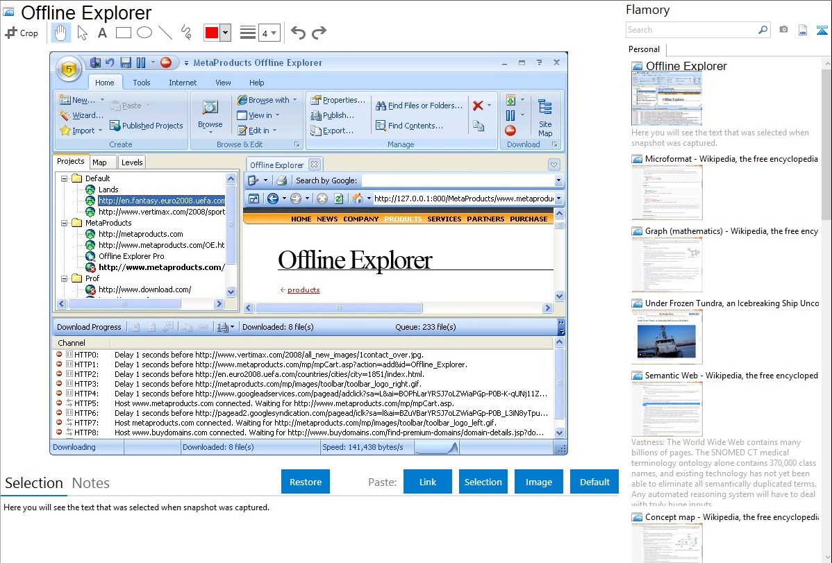
Task: Open the Under Frozen Tundra snapshot thumbnail
Action: click(x=667, y=337)
